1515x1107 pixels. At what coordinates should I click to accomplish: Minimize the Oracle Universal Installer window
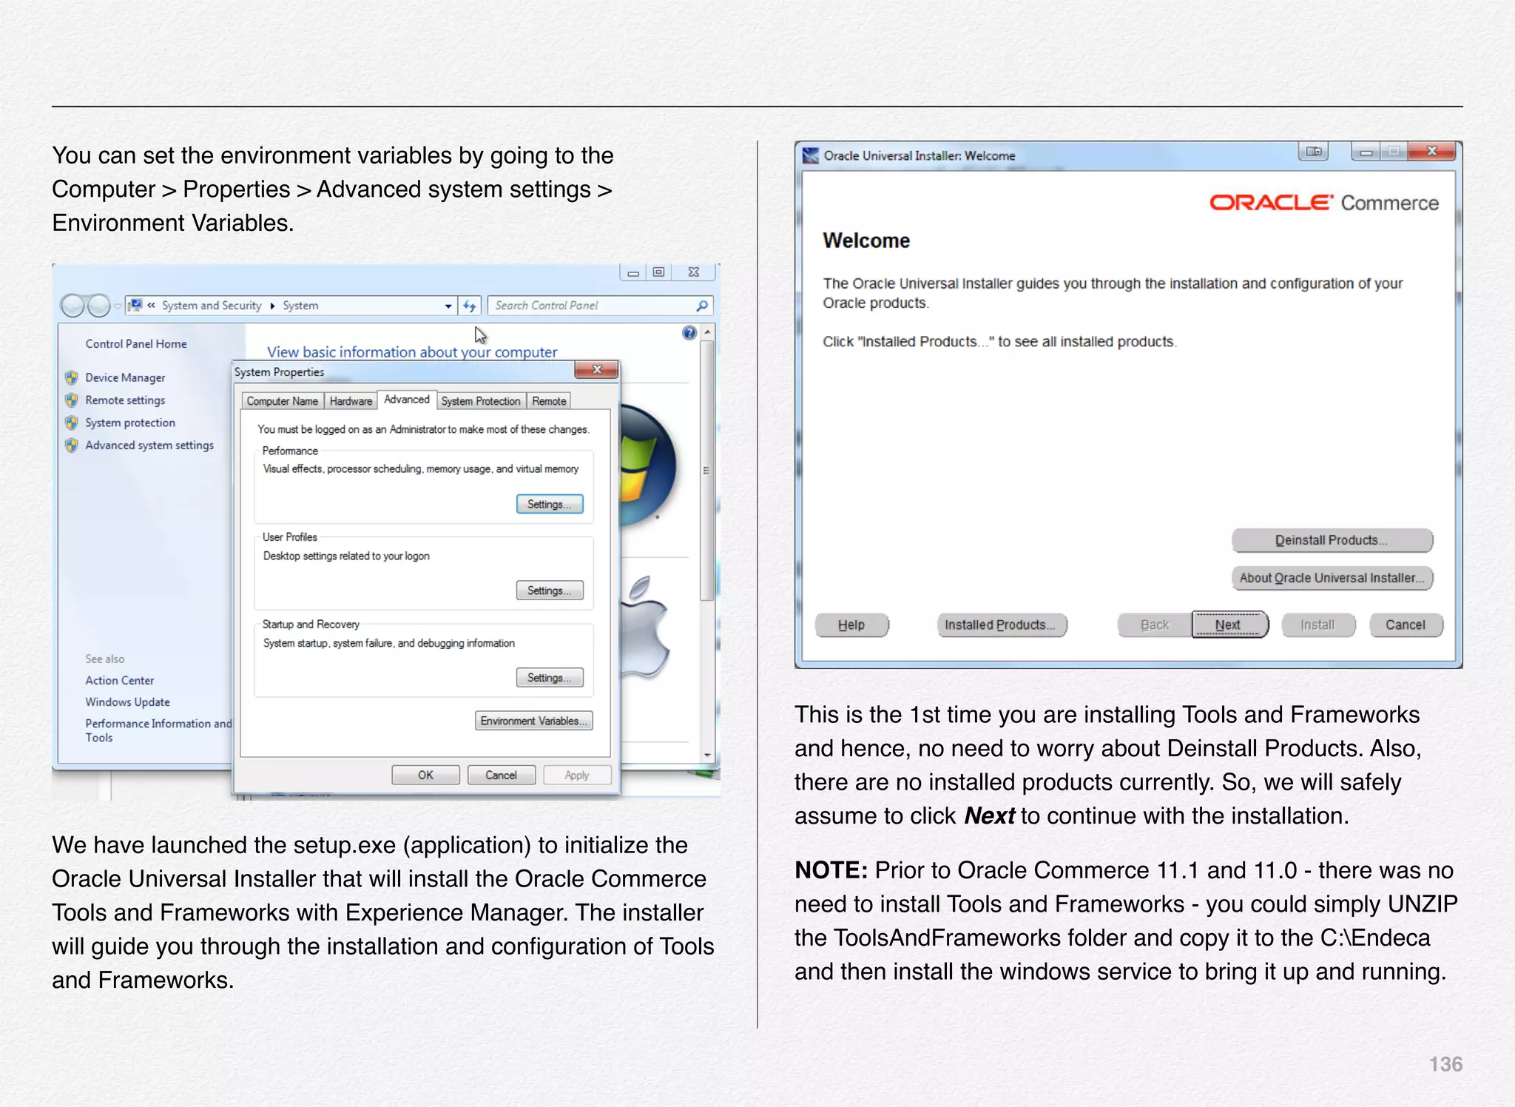(1366, 152)
